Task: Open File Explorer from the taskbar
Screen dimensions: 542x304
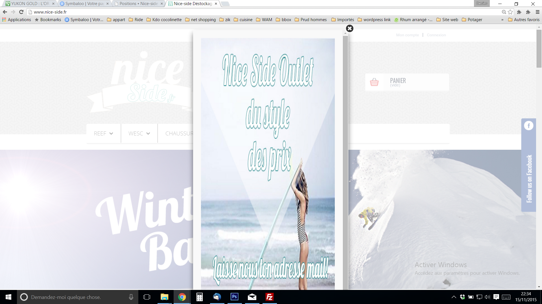Action: pos(164,297)
